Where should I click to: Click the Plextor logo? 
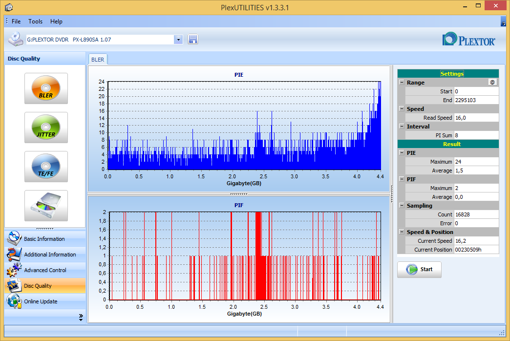[468, 40]
